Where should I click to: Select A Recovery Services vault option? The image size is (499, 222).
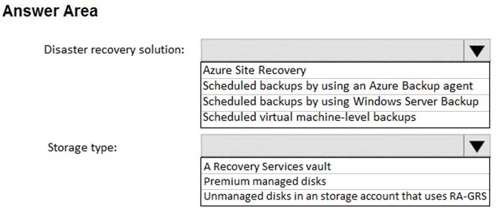(345, 166)
